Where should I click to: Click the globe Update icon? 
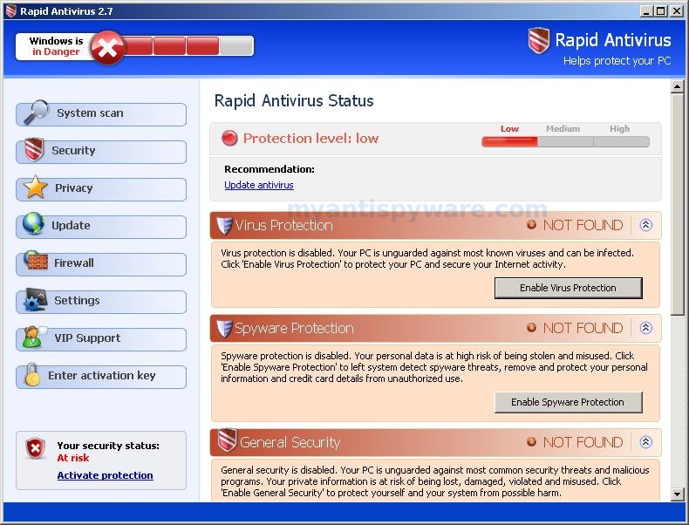tap(34, 223)
